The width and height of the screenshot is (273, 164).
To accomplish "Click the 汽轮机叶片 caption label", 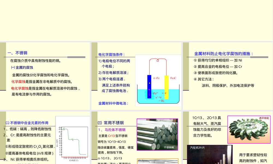I will point(197,148).
